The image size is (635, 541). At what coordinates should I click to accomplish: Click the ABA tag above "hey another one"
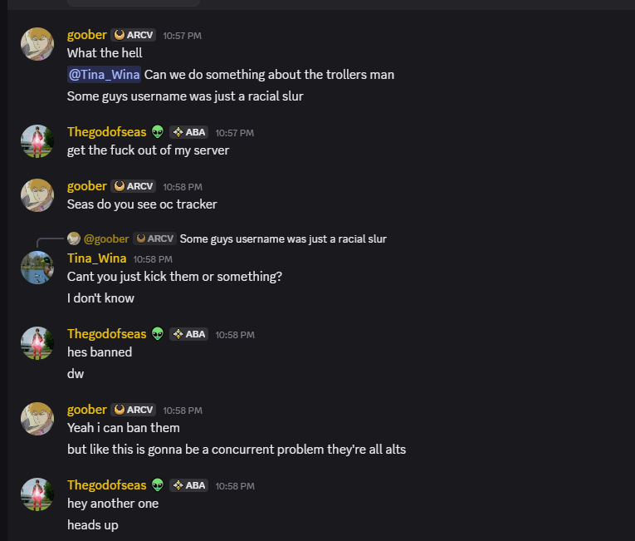[189, 485]
